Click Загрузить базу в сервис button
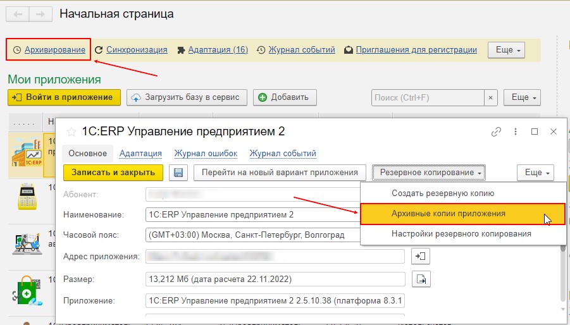 (187, 97)
